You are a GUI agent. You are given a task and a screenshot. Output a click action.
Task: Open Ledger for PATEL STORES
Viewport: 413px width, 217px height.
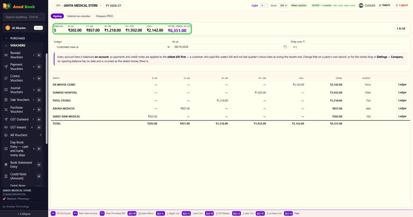click(x=402, y=100)
